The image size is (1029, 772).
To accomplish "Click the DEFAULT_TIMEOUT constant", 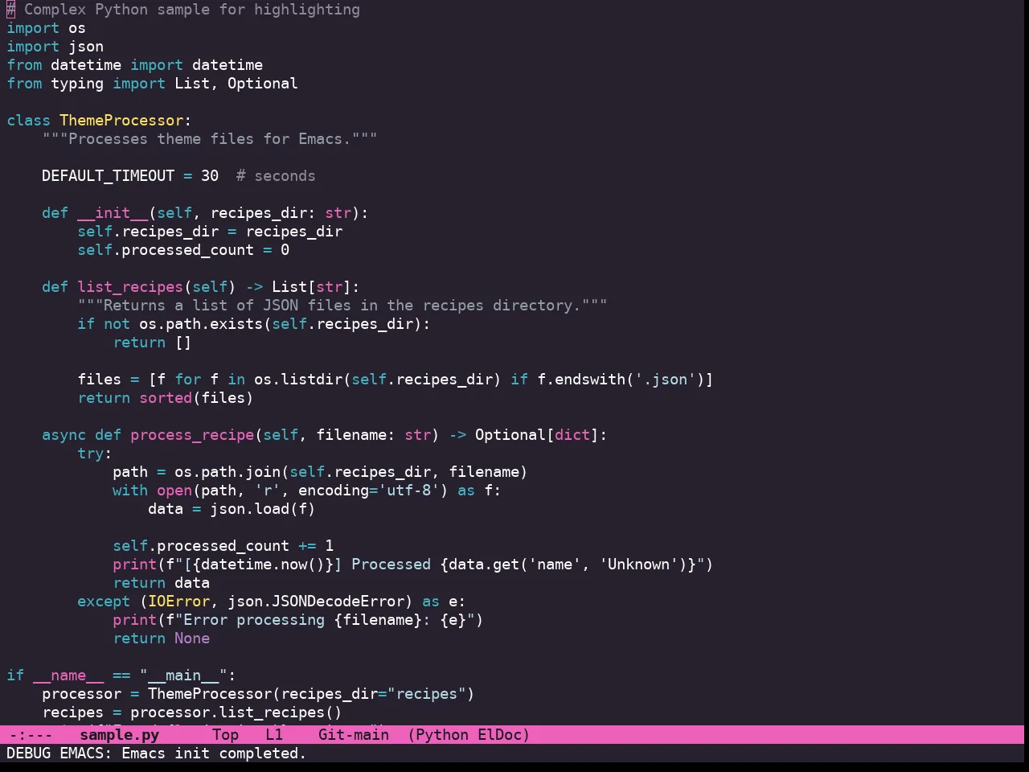I will click(108, 176).
